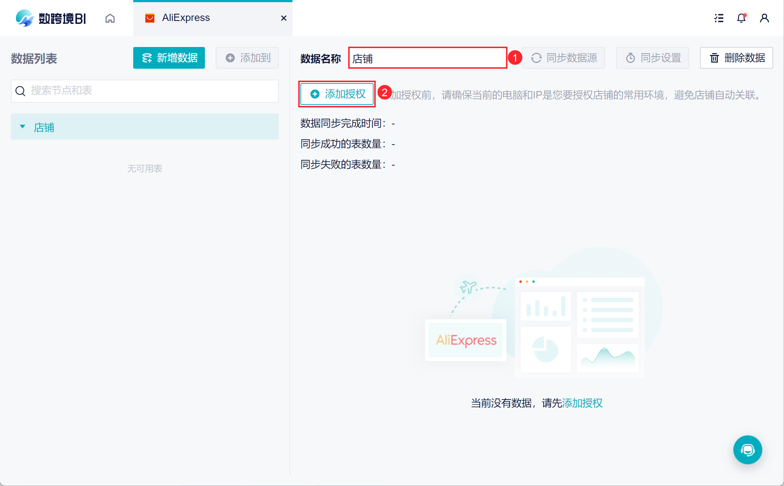The image size is (784, 486).
Task: Click the search magnifier icon
Action: coord(20,91)
